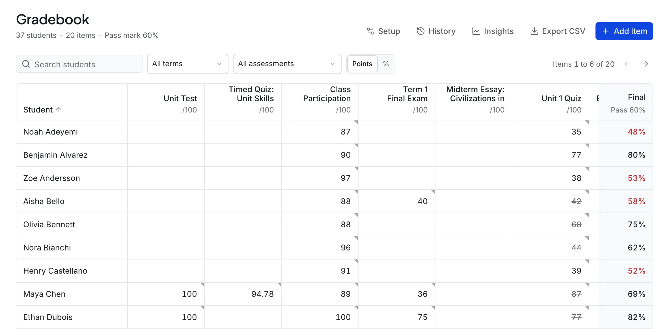
Task: Click student name Benjamin Alvarez
Action: 55,155
